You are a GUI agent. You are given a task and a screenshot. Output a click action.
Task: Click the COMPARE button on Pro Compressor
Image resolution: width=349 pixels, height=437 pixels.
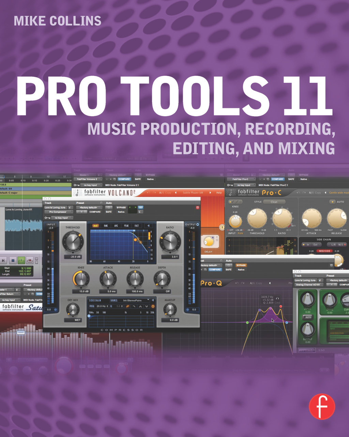pyautogui.click(x=95, y=212)
